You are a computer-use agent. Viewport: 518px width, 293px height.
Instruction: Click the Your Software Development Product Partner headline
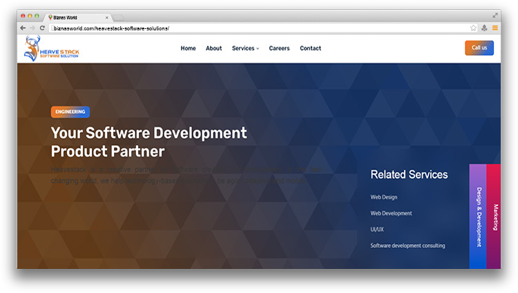point(148,142)
